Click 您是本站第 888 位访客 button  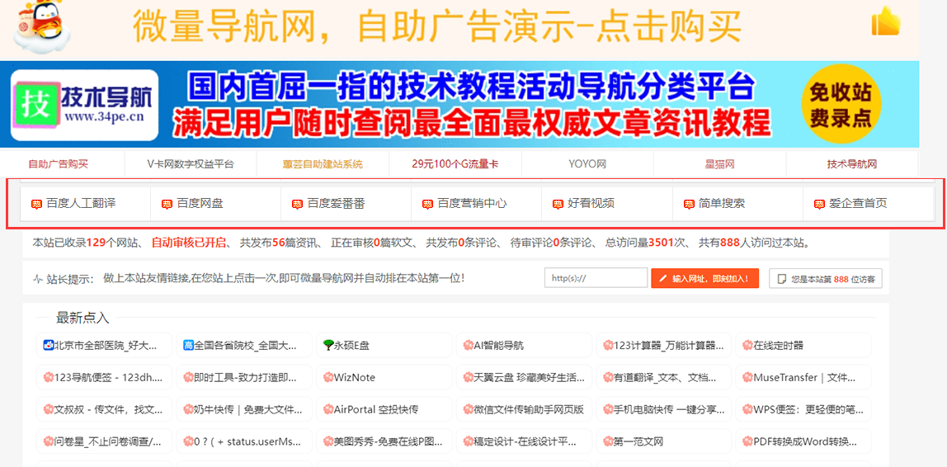(x=825, y=278)
